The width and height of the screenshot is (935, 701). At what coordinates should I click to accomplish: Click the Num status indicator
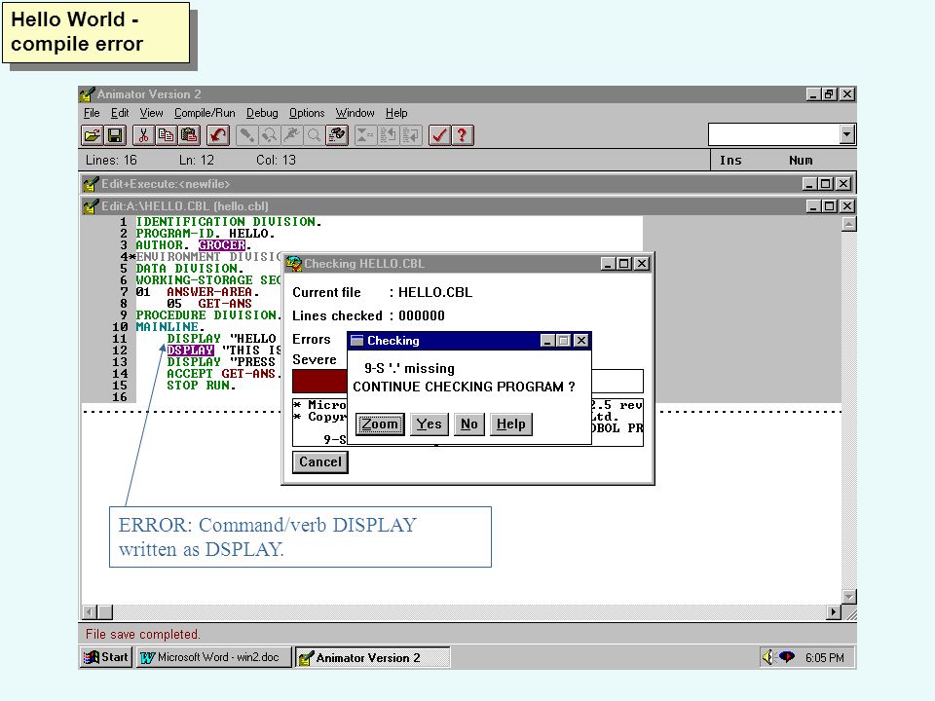click(801, 160)
